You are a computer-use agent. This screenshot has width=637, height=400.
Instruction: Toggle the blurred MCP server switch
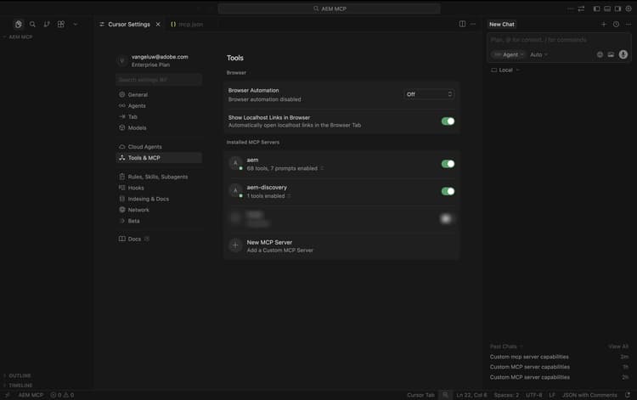point(446,218)
